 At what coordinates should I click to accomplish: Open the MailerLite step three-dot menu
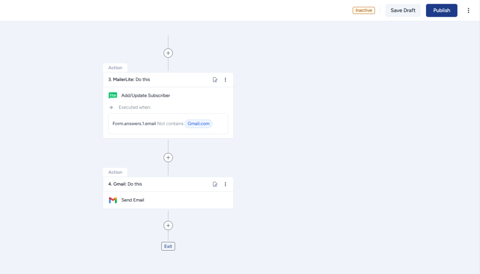[x=225, y=80]
